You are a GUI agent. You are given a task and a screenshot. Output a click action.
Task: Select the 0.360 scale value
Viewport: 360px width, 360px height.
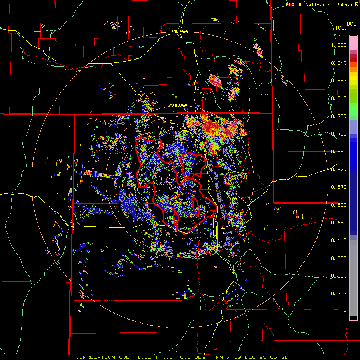(339, 258)
